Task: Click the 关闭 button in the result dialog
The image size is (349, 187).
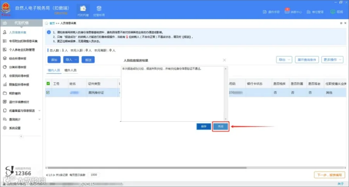Action: pyautogui.click(x=220, y=126)
